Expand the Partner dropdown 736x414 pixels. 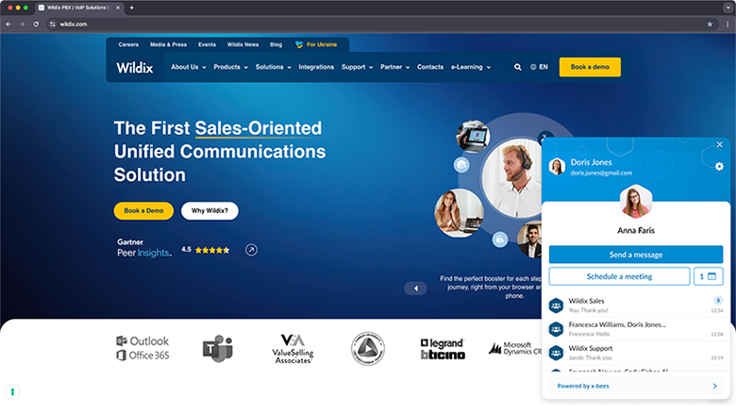394,67
